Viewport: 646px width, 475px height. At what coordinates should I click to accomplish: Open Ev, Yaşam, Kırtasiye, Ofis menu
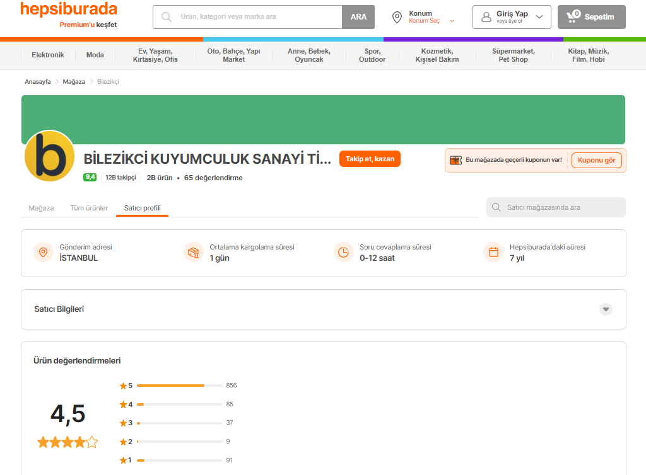click(155, 55)
